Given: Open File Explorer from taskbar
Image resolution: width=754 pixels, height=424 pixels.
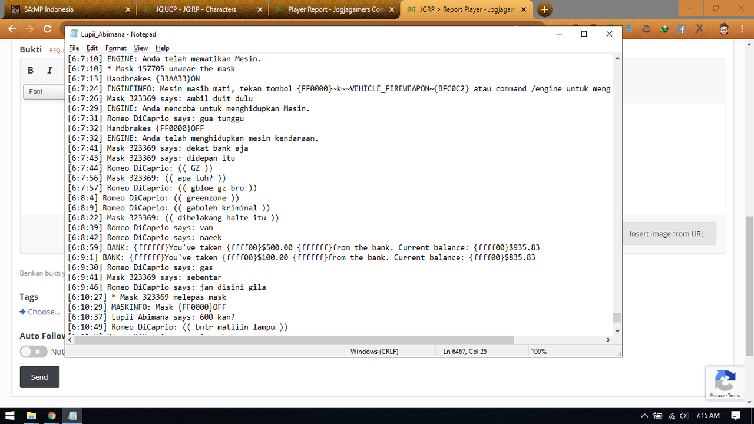Looking at the screenshot, I should point(32,416).
